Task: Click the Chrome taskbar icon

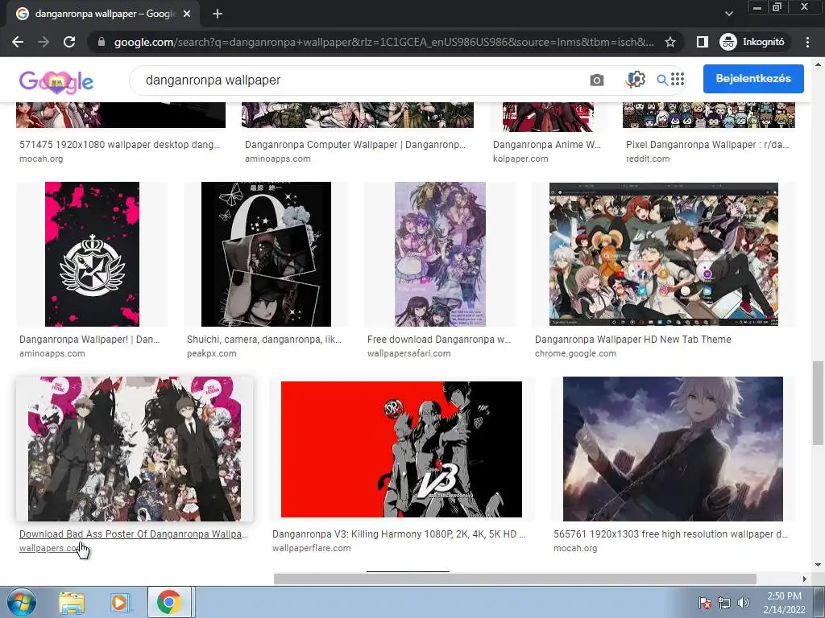Action: pos(168,603)
